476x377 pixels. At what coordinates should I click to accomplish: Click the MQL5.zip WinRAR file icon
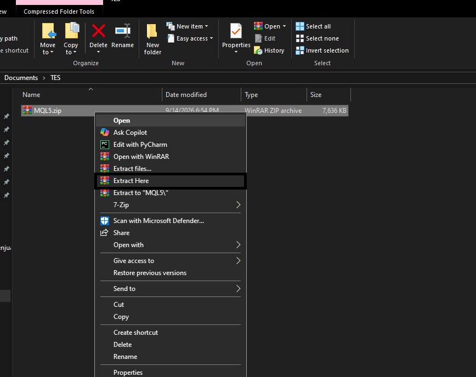point(27,110)
